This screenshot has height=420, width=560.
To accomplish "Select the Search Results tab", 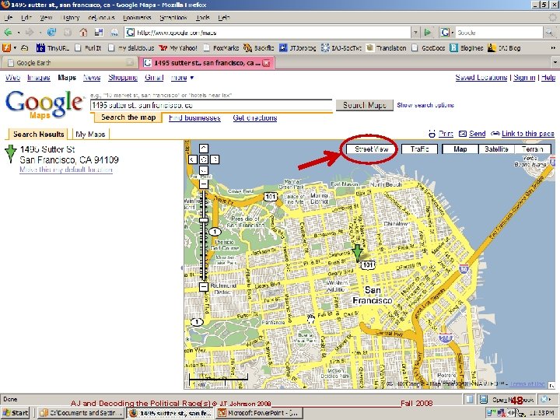I will [x=38, y=135].
